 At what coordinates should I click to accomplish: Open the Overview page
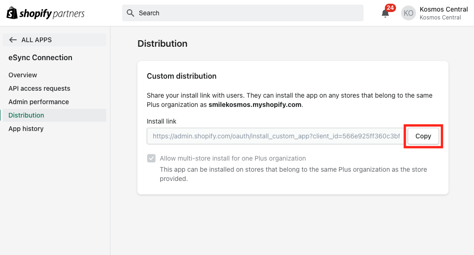pyautogui.click(x=23, y=75)
